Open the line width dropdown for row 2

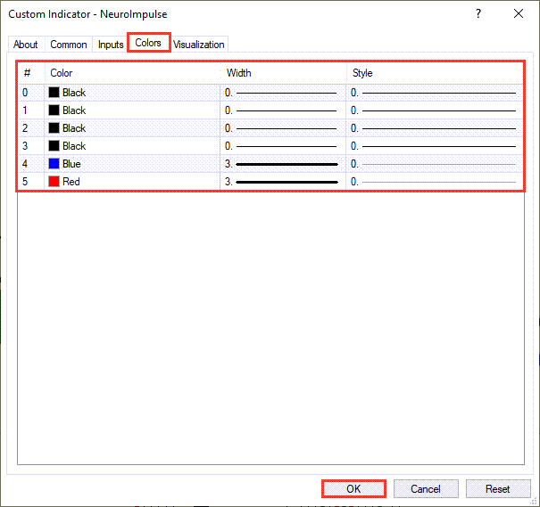pos(282,128)
